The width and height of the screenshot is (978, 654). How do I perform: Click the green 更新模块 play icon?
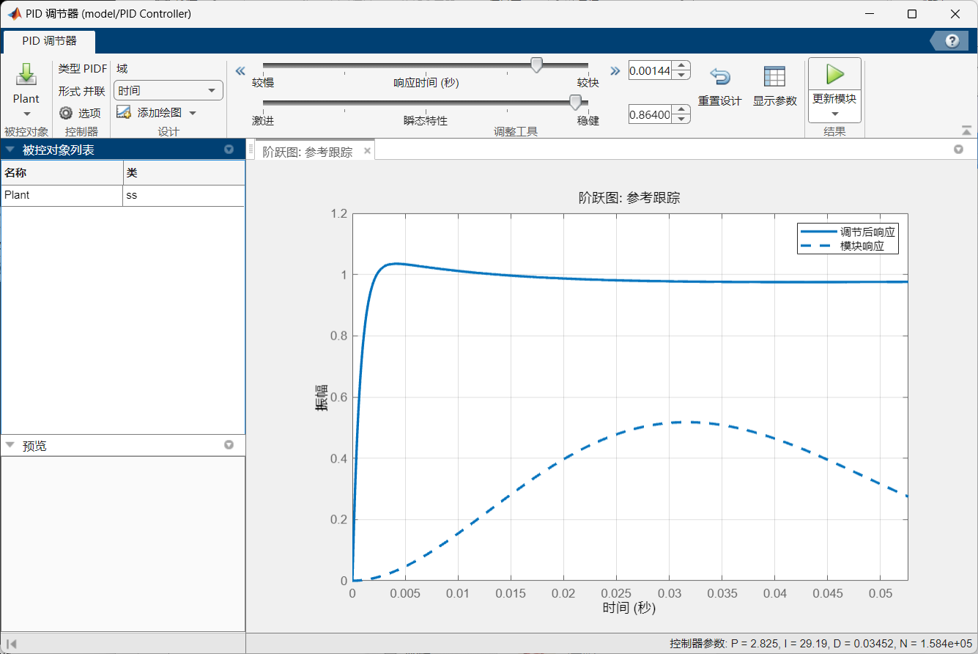[834, 74]
